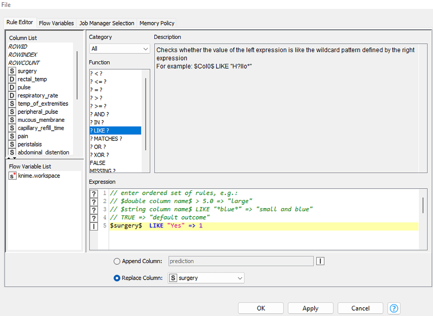Switch to the Flow Variables tab
The image size is (433, 316).
pyautogui.click(x=56, y=23)
